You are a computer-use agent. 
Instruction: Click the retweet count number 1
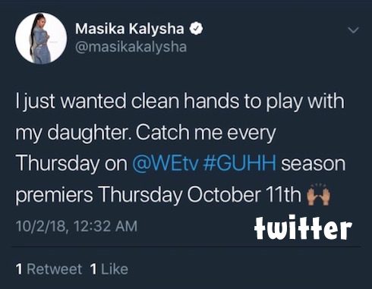[x=19, y=269]
